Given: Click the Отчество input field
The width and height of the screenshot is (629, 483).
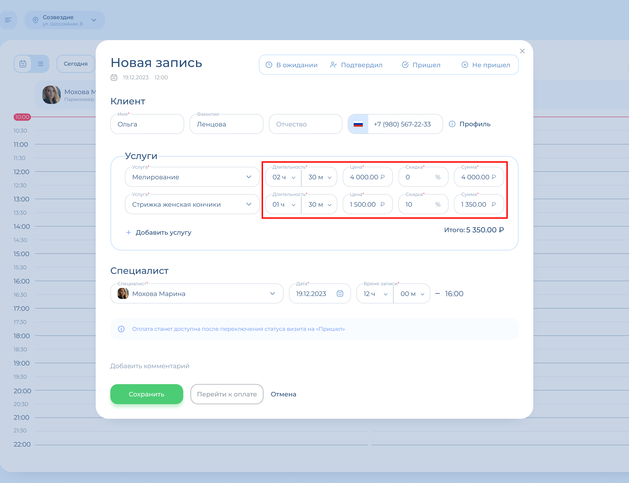Looking at the screenshot, I should coord(305,124).
